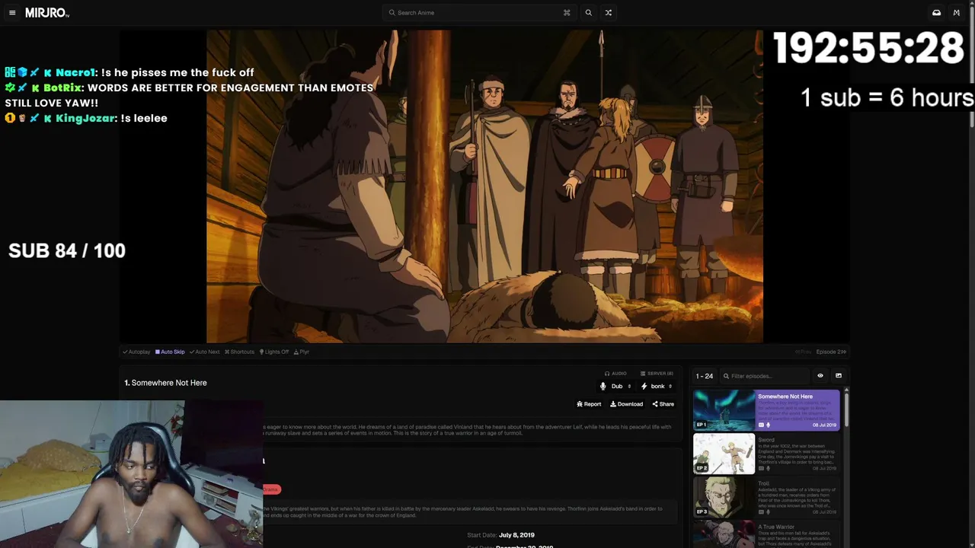Open the Dub audio dropdown
The width and height of the screenshot is (975, 548).
click(x=615, y=387)
